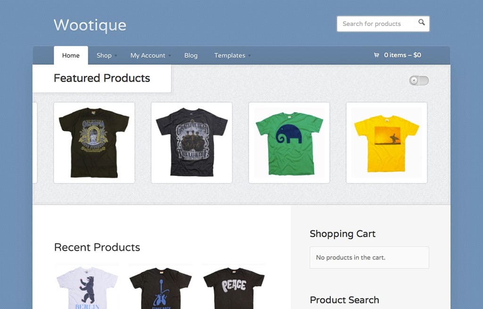Click the magnifying glass search icon
The width and height of the screenshot is (483, 309).
[x=422, y=23]
